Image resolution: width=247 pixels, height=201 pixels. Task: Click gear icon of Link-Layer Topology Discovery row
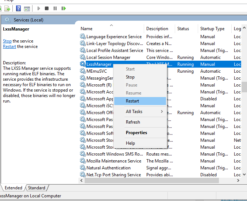click(82, 43)
